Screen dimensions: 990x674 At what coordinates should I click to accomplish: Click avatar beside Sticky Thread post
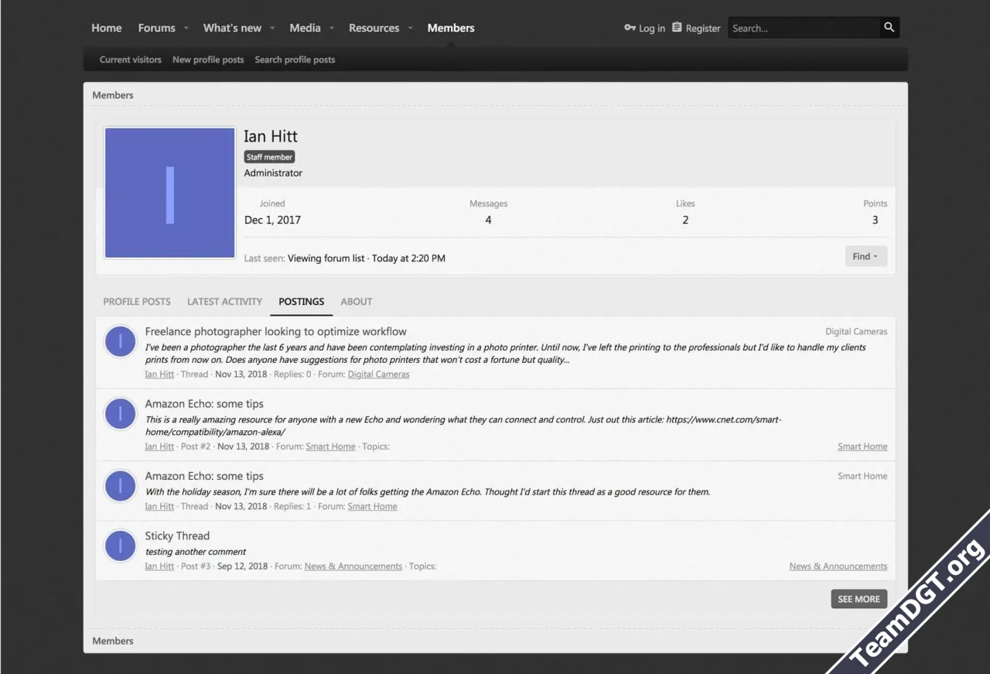[x=121, y=546]
